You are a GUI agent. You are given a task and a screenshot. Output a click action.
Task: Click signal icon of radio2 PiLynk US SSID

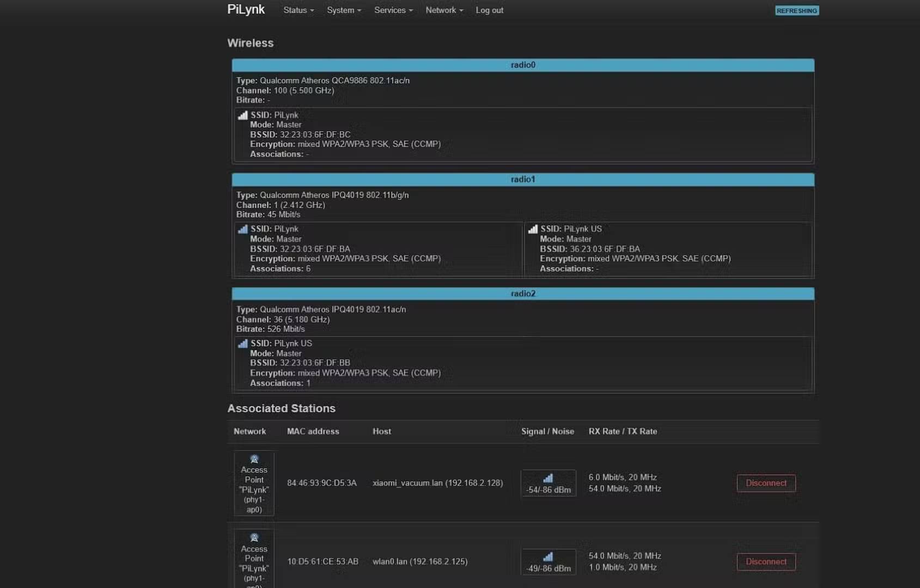point(242,344)
